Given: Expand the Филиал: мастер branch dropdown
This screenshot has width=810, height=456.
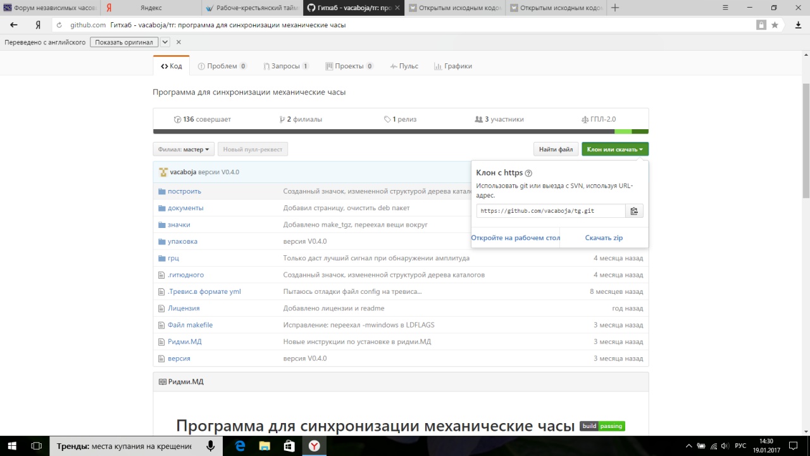Looking at the screenshot, I should 184,149.
